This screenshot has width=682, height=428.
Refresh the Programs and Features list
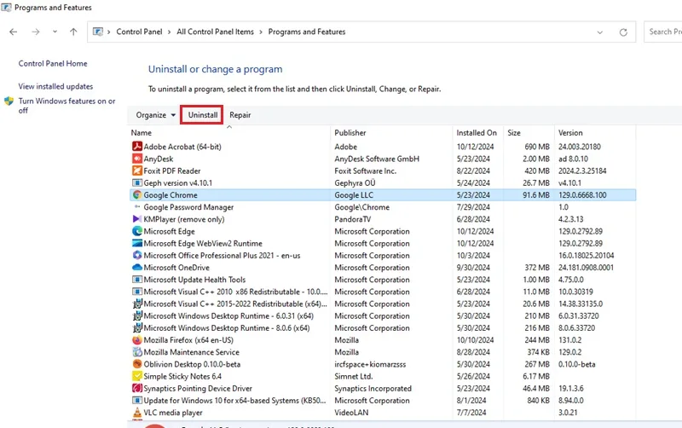click(623, 32)
